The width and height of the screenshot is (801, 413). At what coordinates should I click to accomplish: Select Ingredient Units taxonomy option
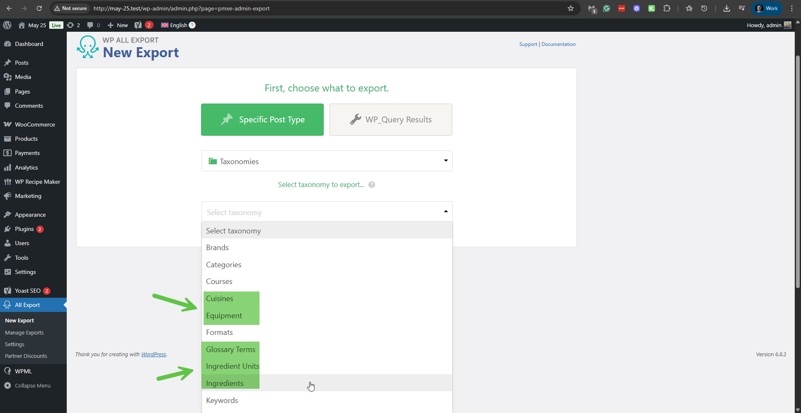pos(327,366)
